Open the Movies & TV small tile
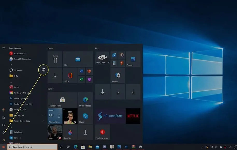237x150 pixels. 114,55
